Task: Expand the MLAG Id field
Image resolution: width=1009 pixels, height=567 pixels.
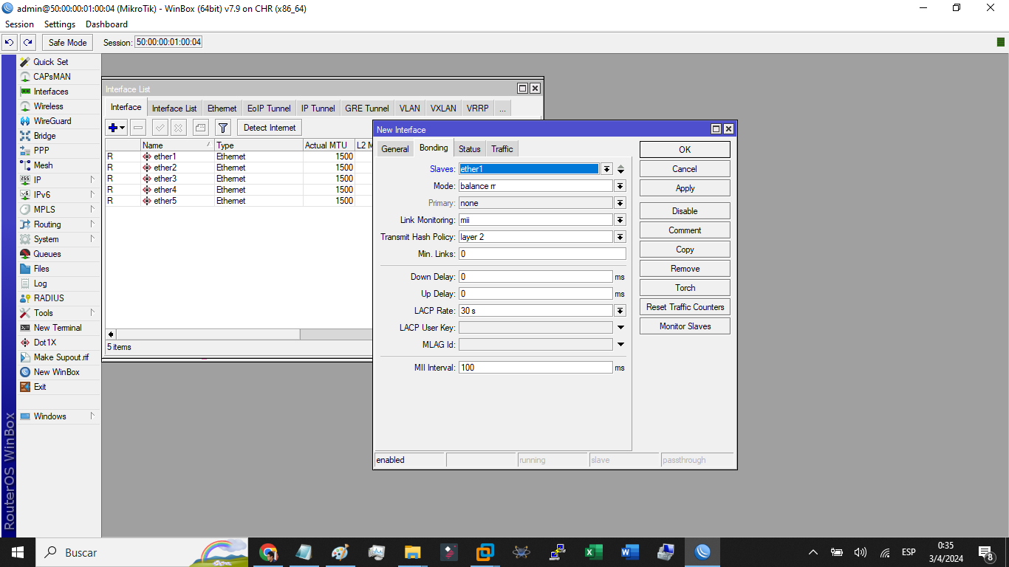Action: (x=620, y=345)
